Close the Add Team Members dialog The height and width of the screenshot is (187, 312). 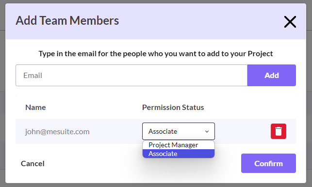[x=290, y=22]
